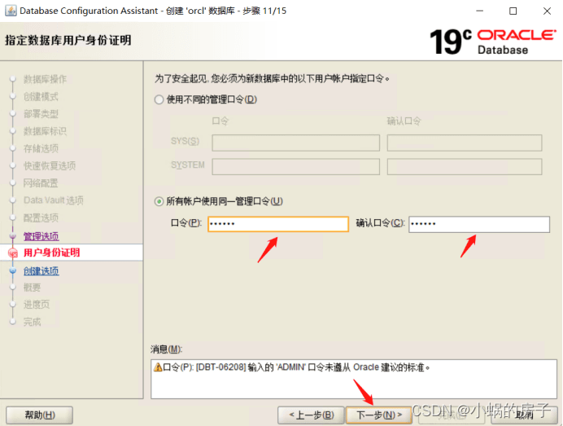Click the 概要 step
This screenshot has height=426, width=563.
point(32,288)
